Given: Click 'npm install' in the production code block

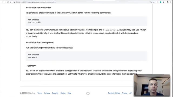Looking at the screenshot, I should 33,20.
